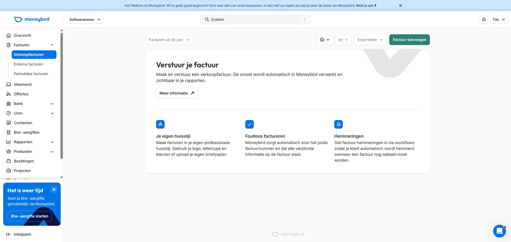Image resolution: width=511 pixels, height=242 pixels.
Task: Click the Bezittingen icon
Action: coord(9,161)
